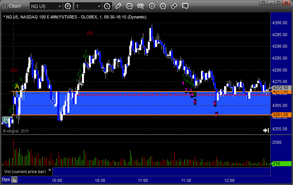293x185 pixels.
Task: Open the GET studies dropdown
Action: [141, 6]
